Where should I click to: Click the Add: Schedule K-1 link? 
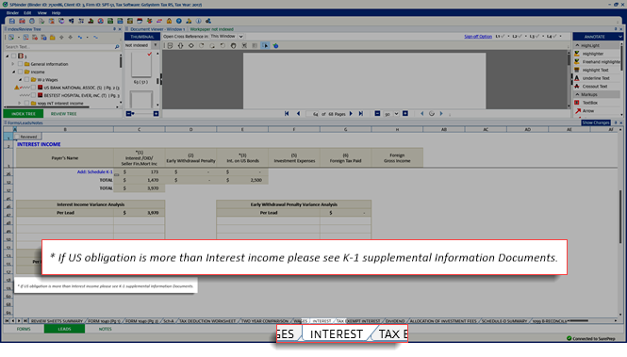click(95, 171)
